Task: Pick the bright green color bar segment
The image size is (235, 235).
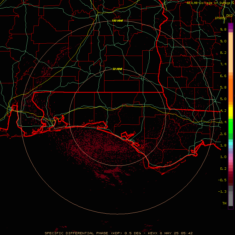Action: tap(231, 126)
